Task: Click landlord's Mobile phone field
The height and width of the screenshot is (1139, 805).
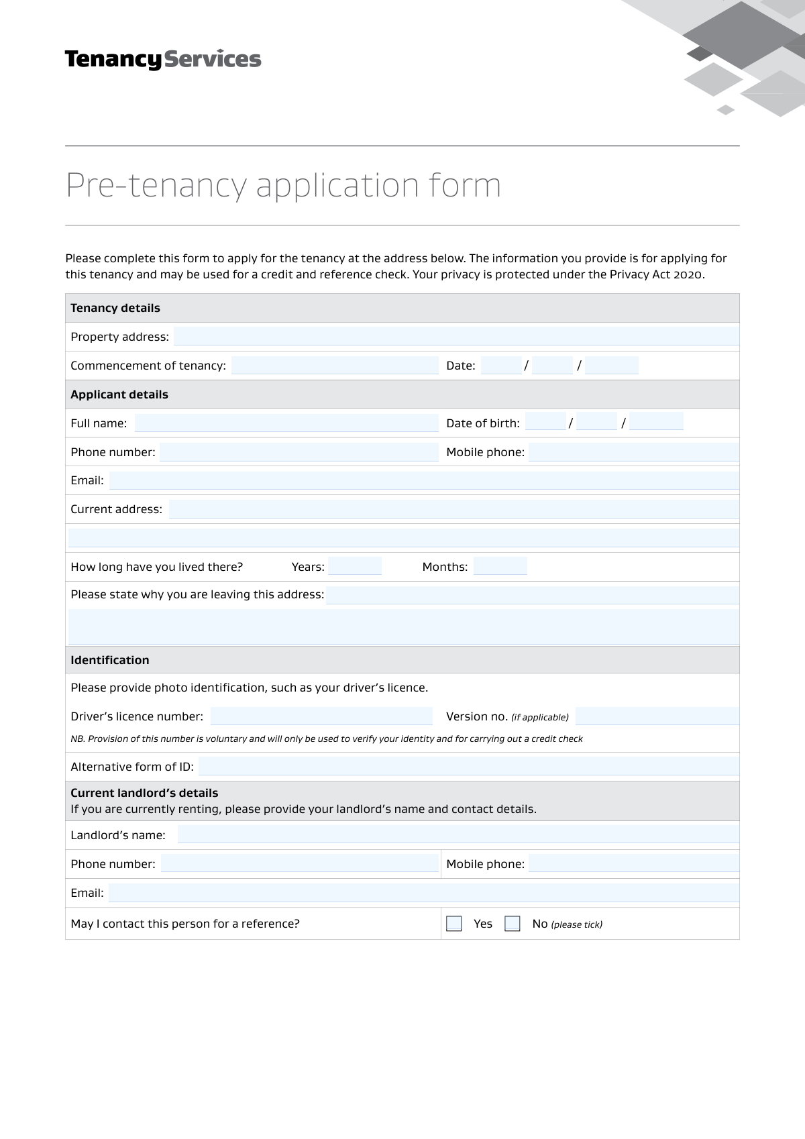Action: pyautogui.click(x=633, y=864)
